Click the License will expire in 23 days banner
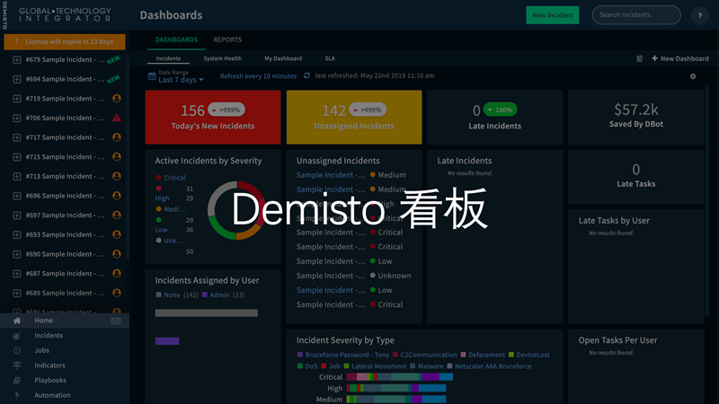Image resolution: width=719 pixels, height=404 pixels. pyautogui.click(x=65, y=41)
